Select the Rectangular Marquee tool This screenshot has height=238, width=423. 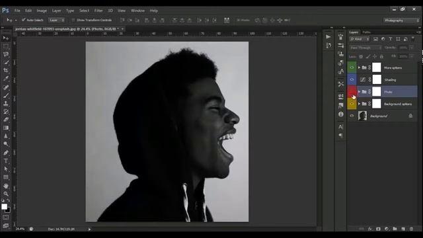click(6, 46)
